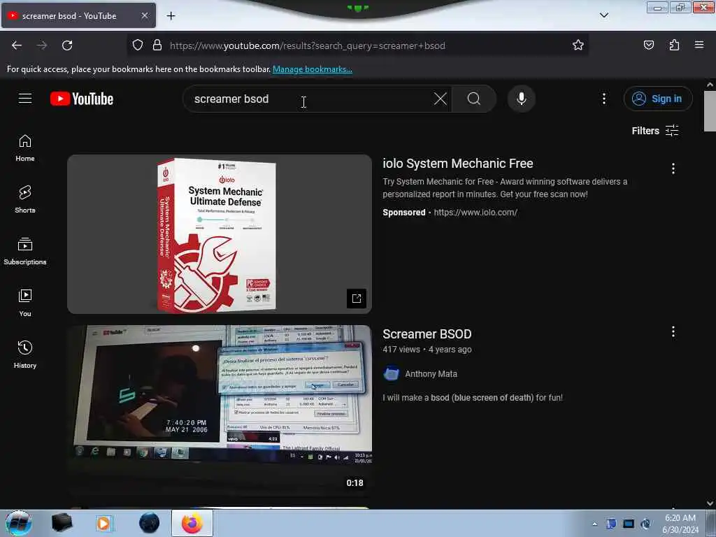Click the page vertical scrollbar thumb
Viewport: 716px width, 537px height.
pyautogui.click(x=710, y=111)
